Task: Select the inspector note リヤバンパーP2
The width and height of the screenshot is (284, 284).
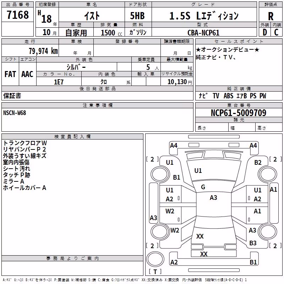Action: pyautogui.click(x=24, y=149)
